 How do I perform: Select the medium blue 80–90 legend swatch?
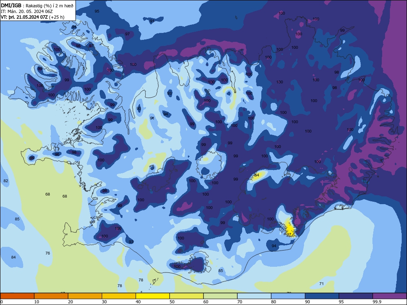coord(288,296)
